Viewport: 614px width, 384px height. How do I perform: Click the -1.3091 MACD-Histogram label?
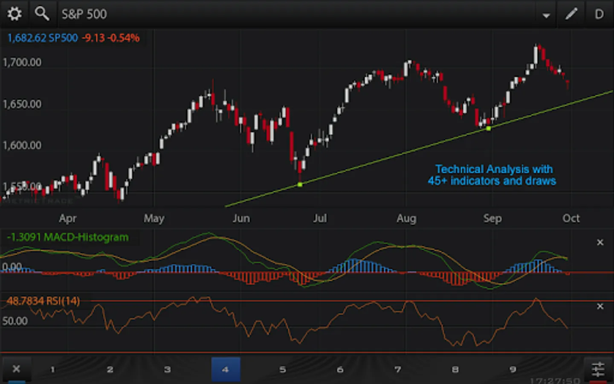click(68, 237)
